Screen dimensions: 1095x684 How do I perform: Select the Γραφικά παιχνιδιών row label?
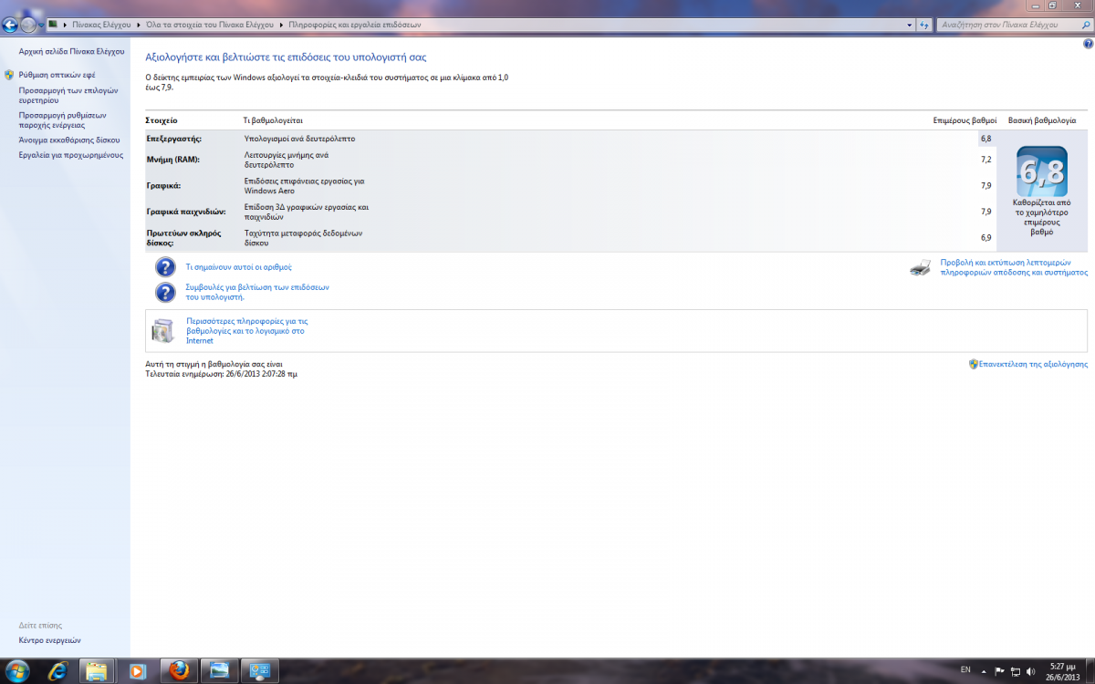(x=186, y=212)
